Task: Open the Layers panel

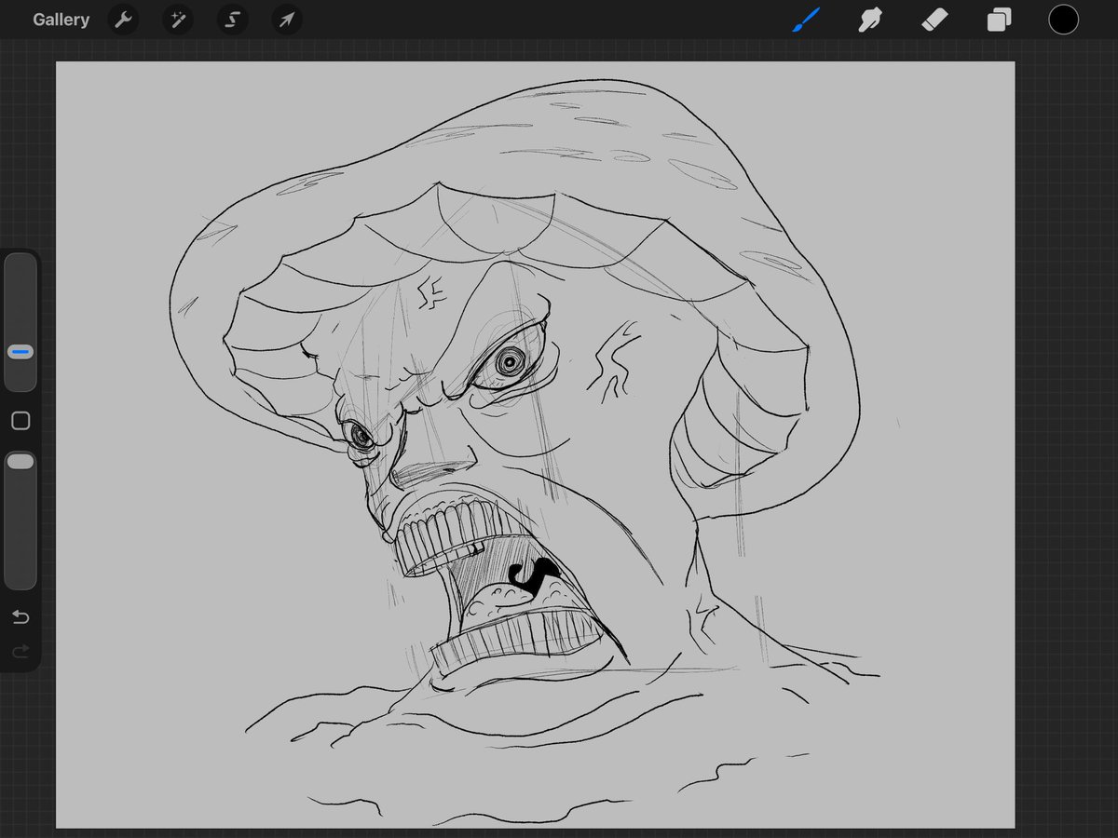Action: [x=999, y=20]
